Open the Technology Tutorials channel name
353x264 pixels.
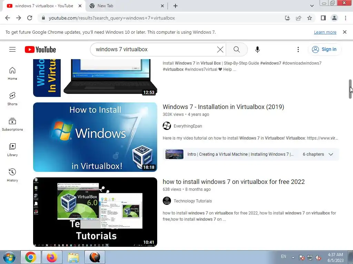(193, 201)
